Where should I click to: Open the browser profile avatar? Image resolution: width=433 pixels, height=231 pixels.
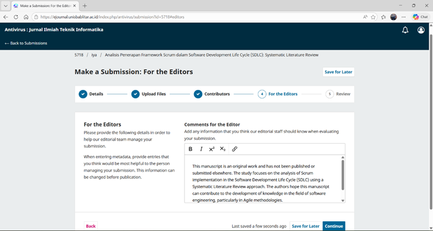(x=393, y=17)
